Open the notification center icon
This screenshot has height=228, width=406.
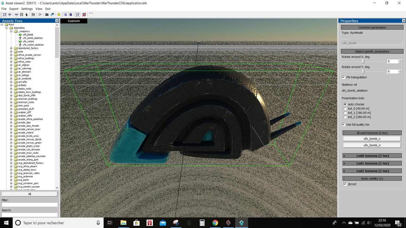(399, 223)
